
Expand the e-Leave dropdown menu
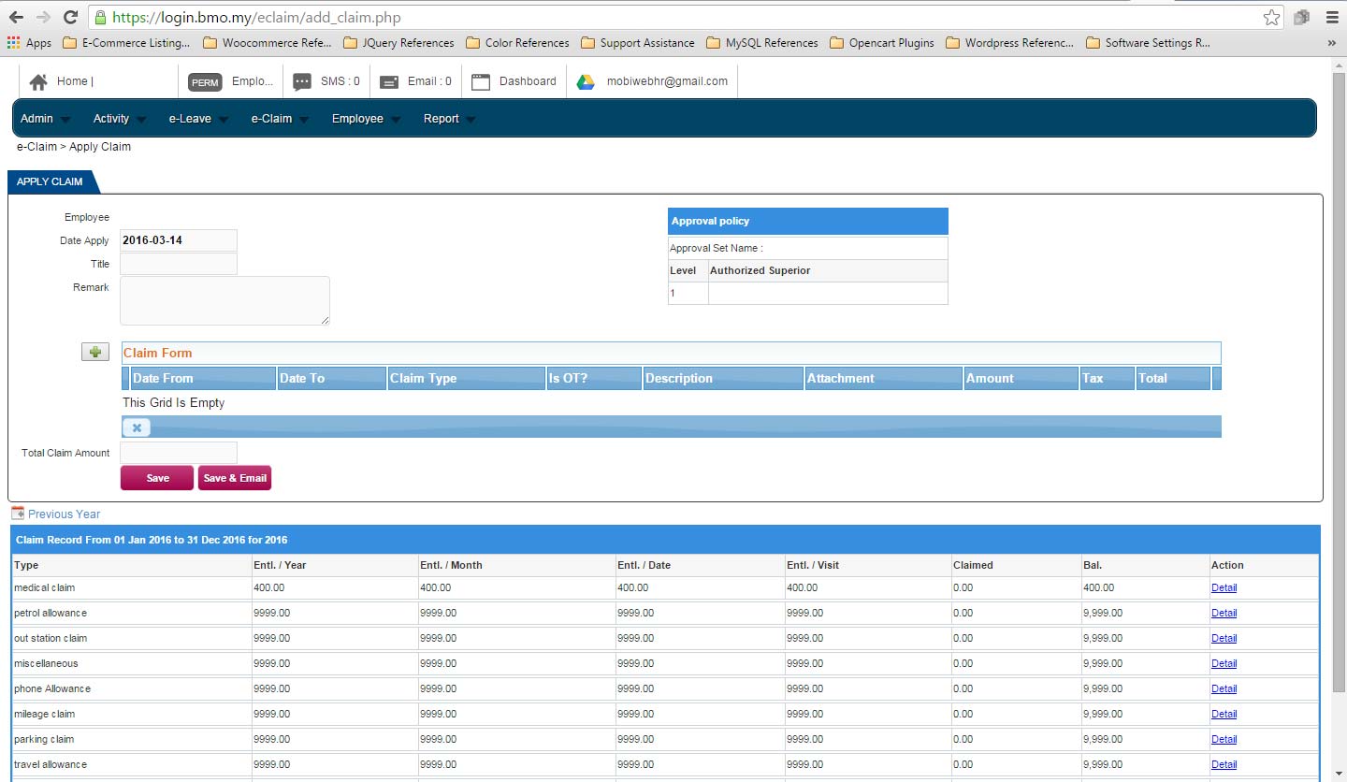pyautogui.click(x=199, y=119)
